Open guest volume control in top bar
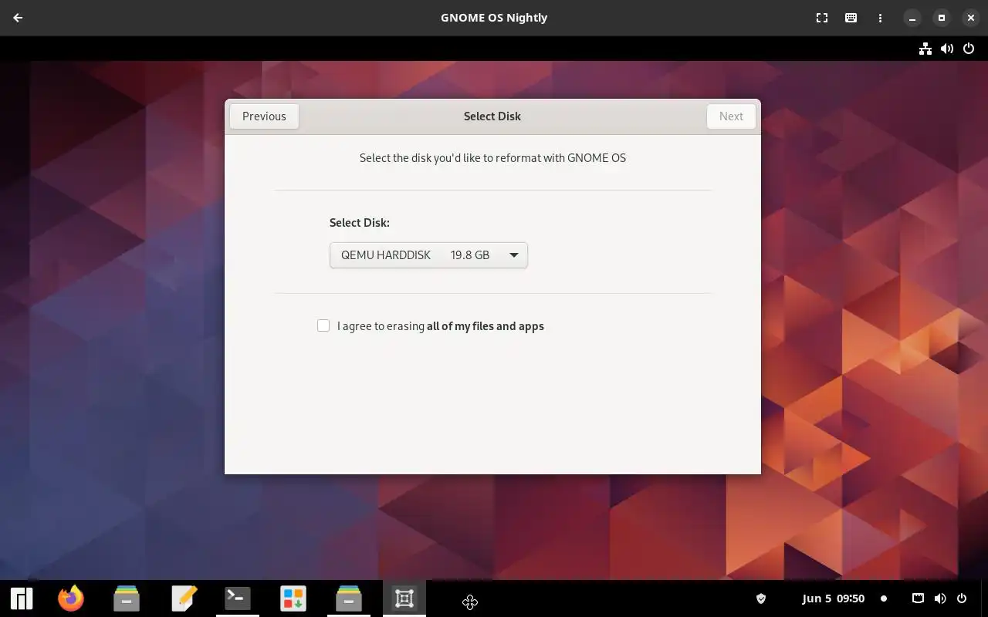Viewport: 988px width, 617px height. tap(947, 49)
